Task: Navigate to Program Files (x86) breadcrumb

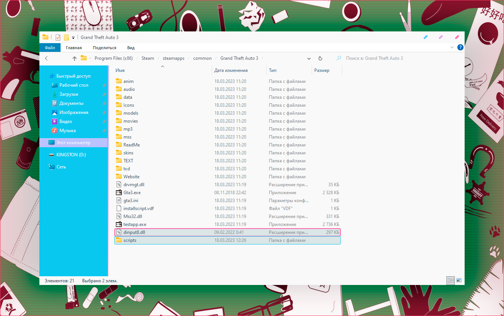Action: [114, 58]
